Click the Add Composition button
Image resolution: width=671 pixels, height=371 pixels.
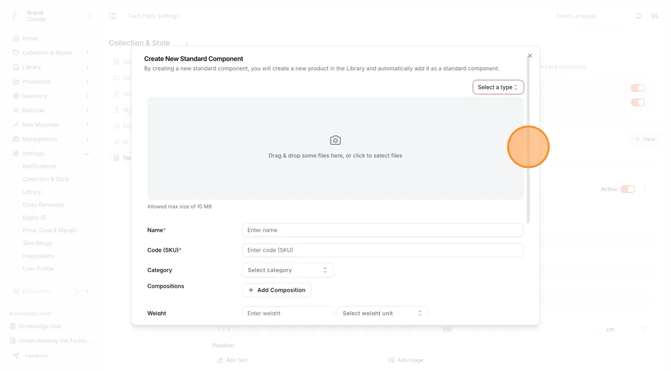(x=276, y=290)
